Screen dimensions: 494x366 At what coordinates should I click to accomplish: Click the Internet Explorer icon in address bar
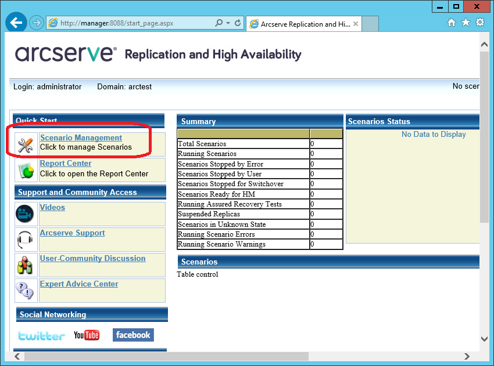(x=53, y=23)
